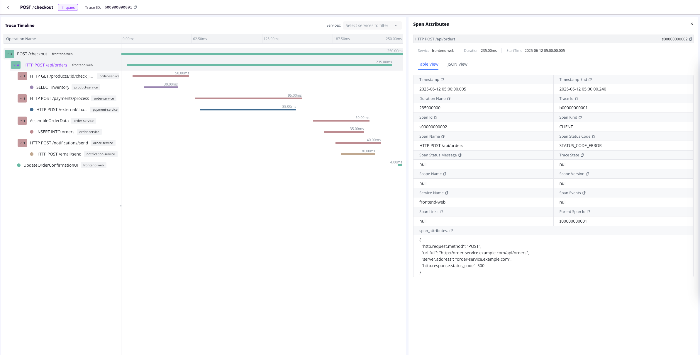Open the Services filter dropdown
This screenshot has height=355, width=700.
point(372,25)
